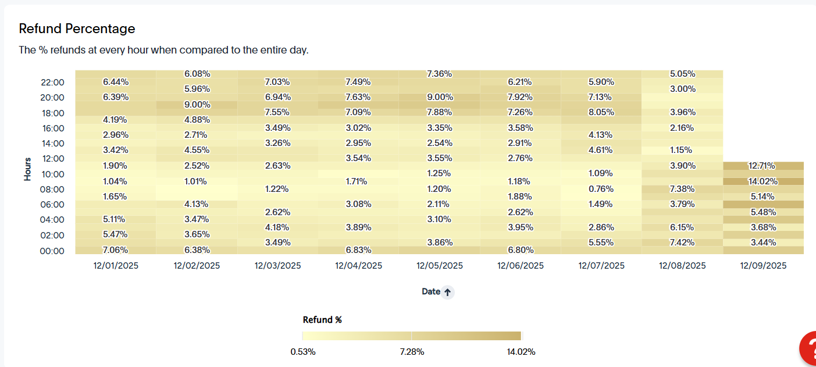Screen dimensions: 816x367
Task: Click the 7.06% cell on 12/01/2025
Action: [115, 250]
